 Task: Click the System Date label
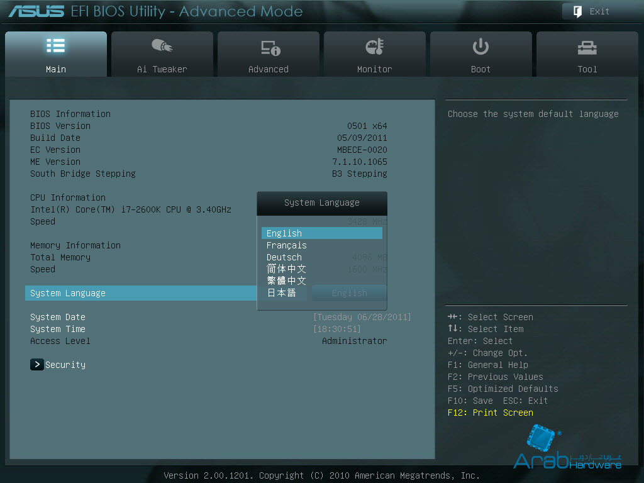coord(57,317)
